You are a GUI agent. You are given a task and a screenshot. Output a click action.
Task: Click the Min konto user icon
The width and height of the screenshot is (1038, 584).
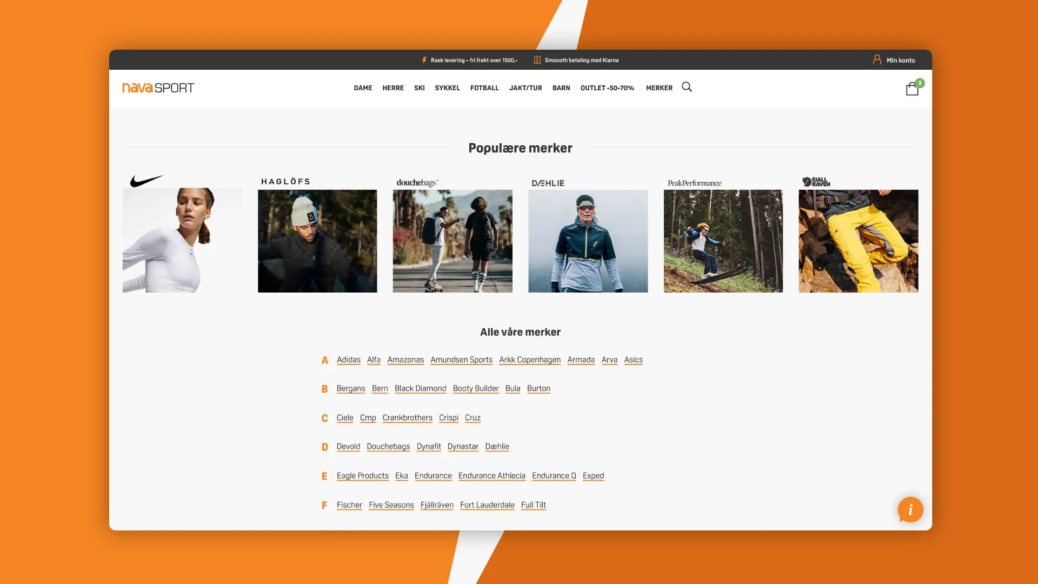(877, 60)
